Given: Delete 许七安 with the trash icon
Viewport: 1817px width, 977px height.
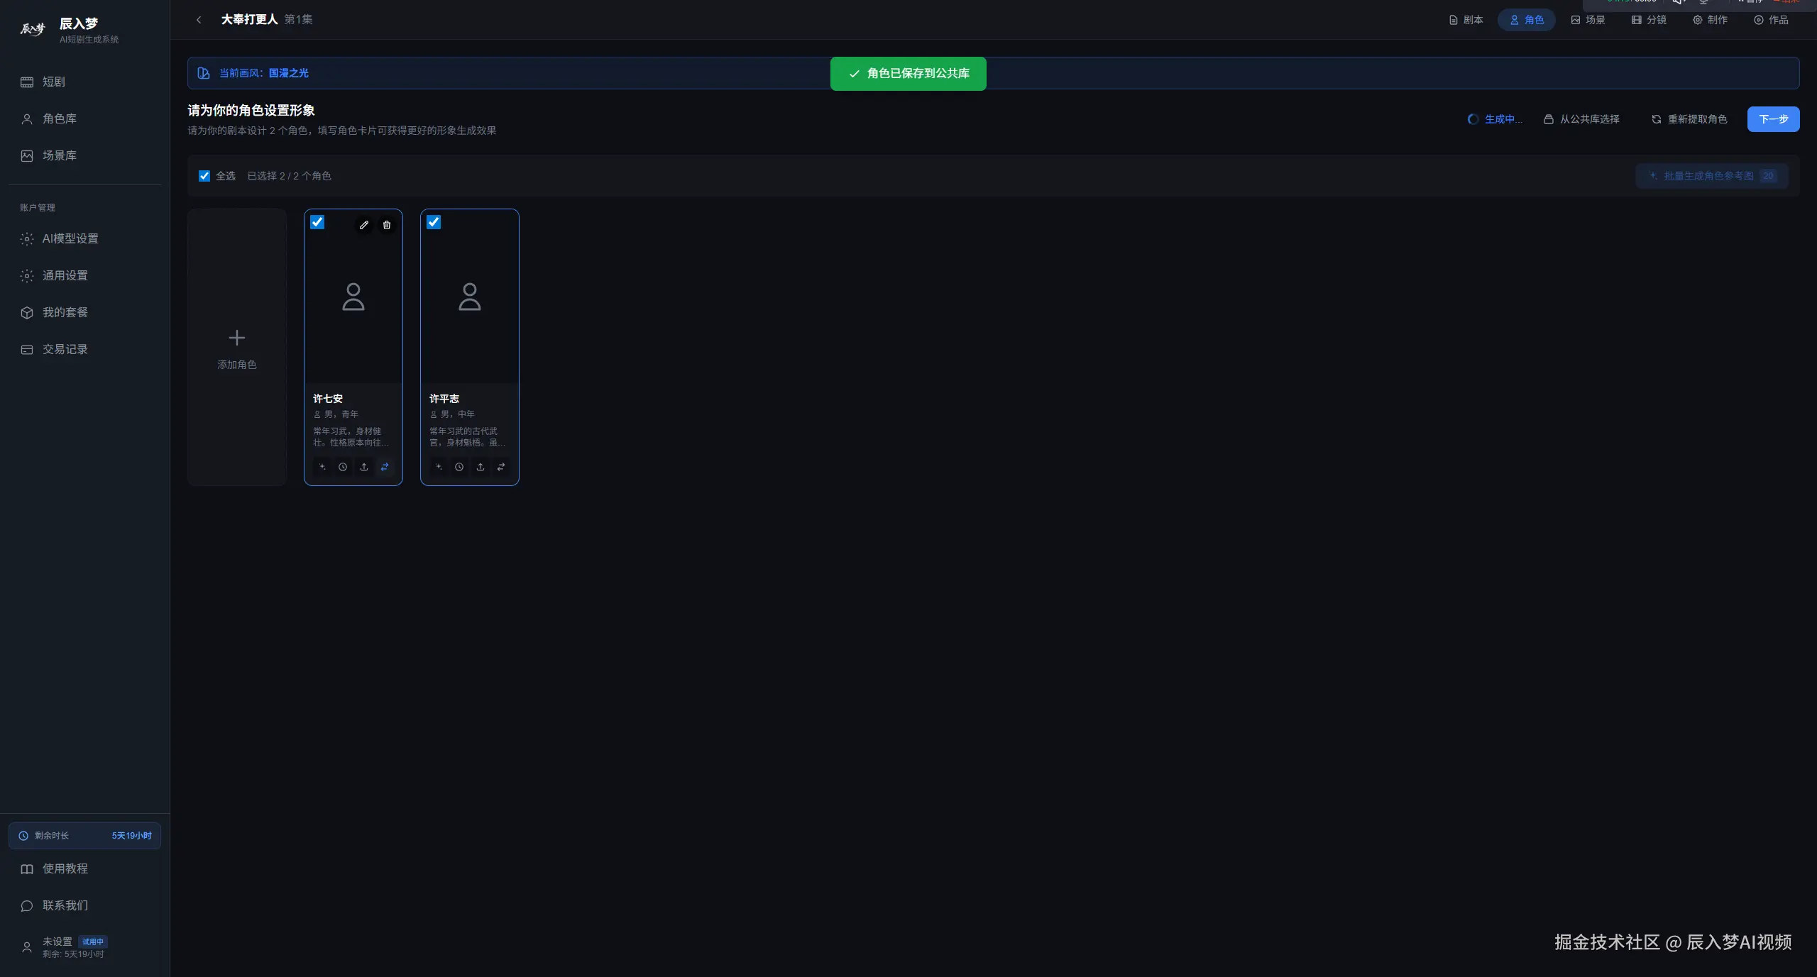Looking at the screenshot, I should pos(387,225).
